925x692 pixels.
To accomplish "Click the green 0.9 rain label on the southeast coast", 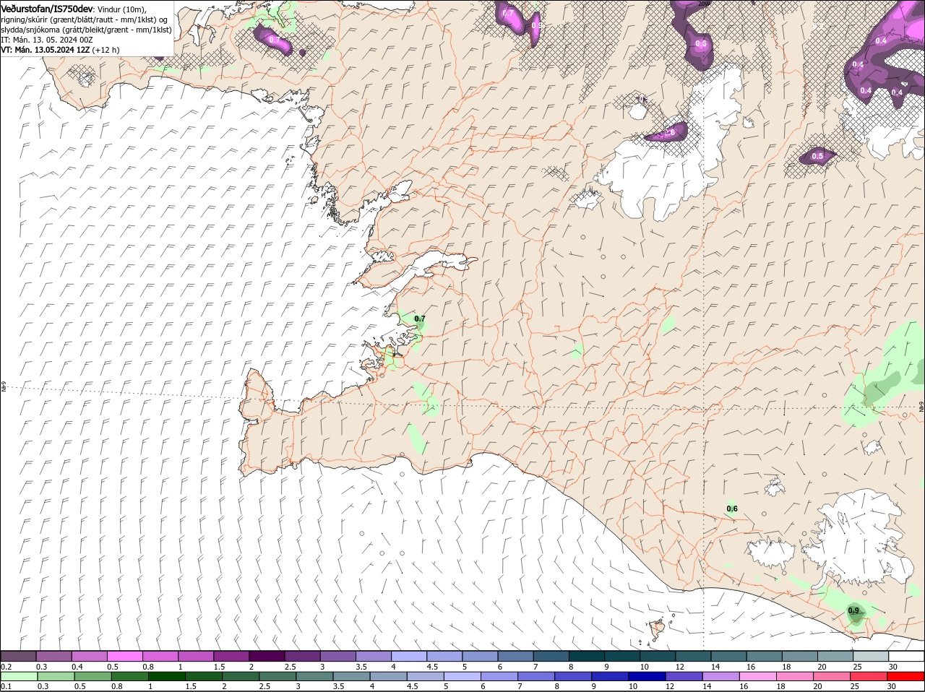I will coord(853,611).
